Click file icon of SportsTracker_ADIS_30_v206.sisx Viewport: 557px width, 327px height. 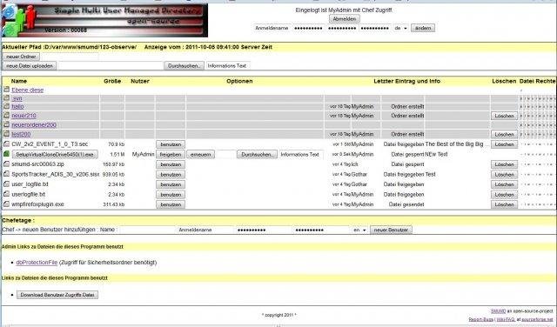point(6,174)
